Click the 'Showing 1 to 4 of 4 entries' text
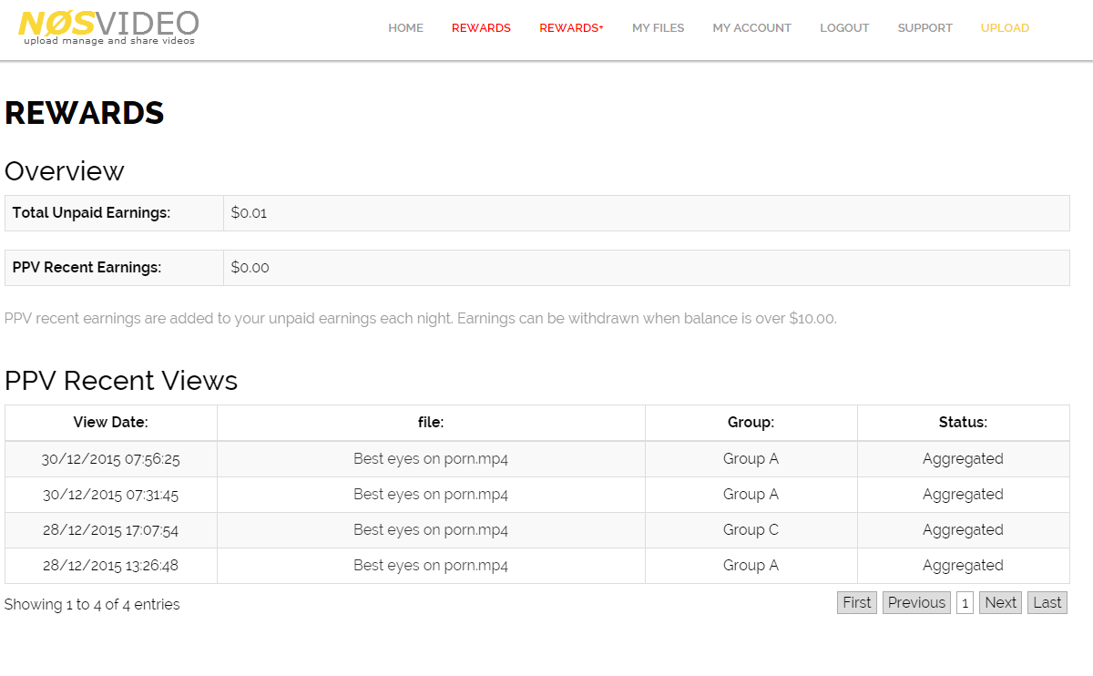This screenshot has height=676, width=1093. (x=92, y=605)
